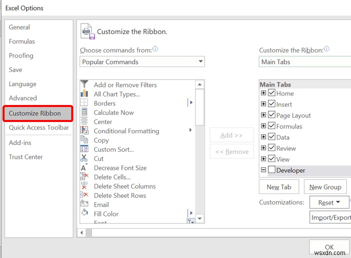This screenshot has width=351, height=258.
Task: Click the Delete Cells icon
Action: (x=84, y=176)
